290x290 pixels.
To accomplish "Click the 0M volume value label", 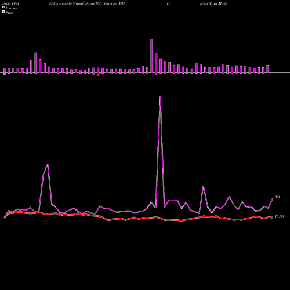I will [277, 197].
